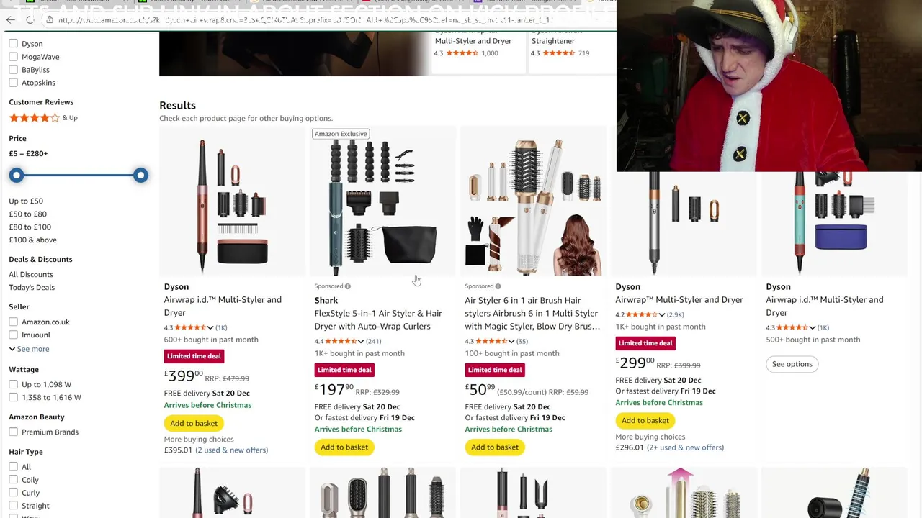Open Airwrap i.d. title with See options

point(824,306)
